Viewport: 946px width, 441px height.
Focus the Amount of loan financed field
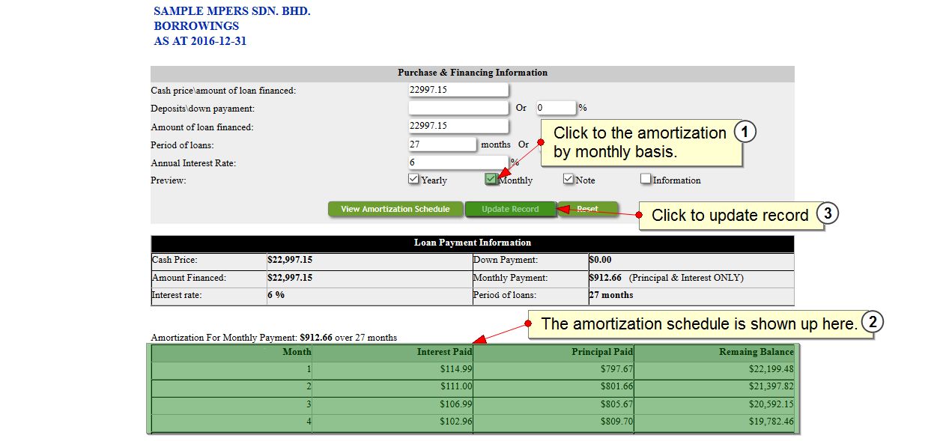pos(458,126)
